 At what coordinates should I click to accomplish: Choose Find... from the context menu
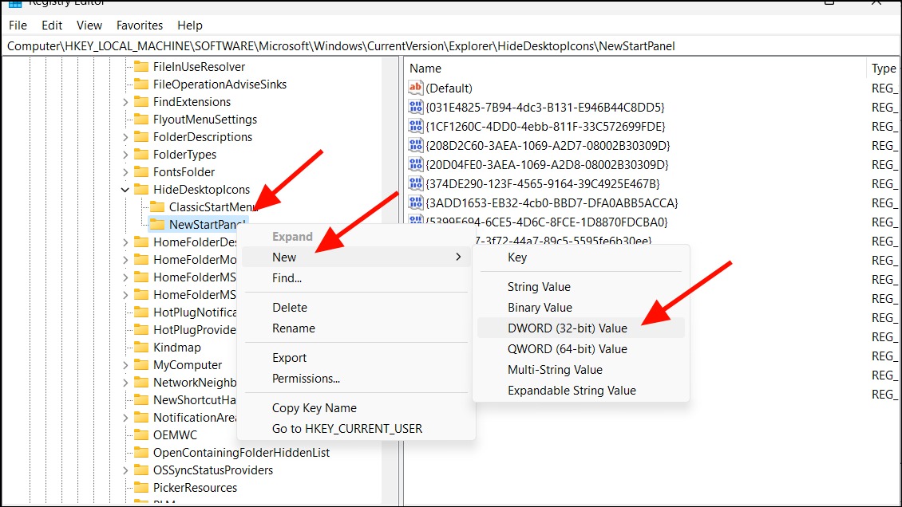click(356, 278)
